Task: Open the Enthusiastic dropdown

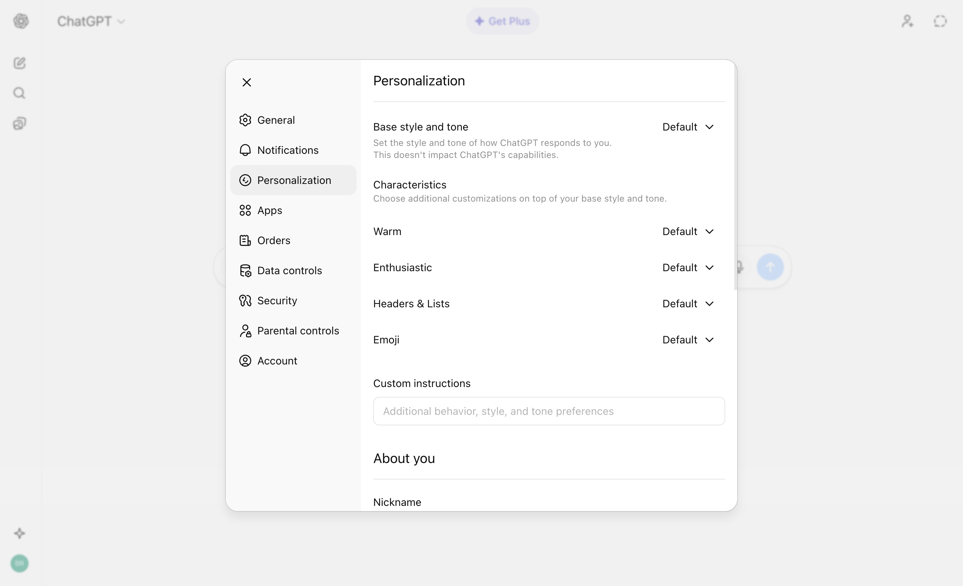Action: pos(688,267)
